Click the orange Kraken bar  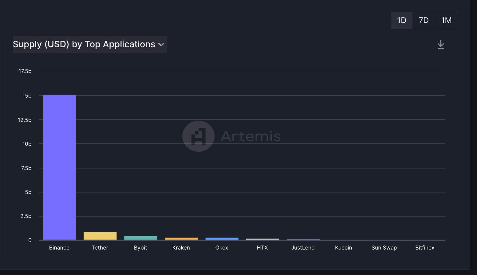181,238
